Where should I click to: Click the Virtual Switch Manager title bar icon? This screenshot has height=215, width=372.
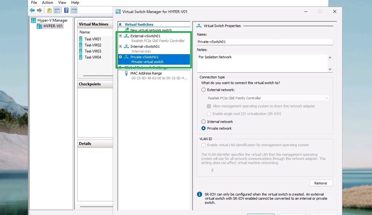[x=118, y=12]
